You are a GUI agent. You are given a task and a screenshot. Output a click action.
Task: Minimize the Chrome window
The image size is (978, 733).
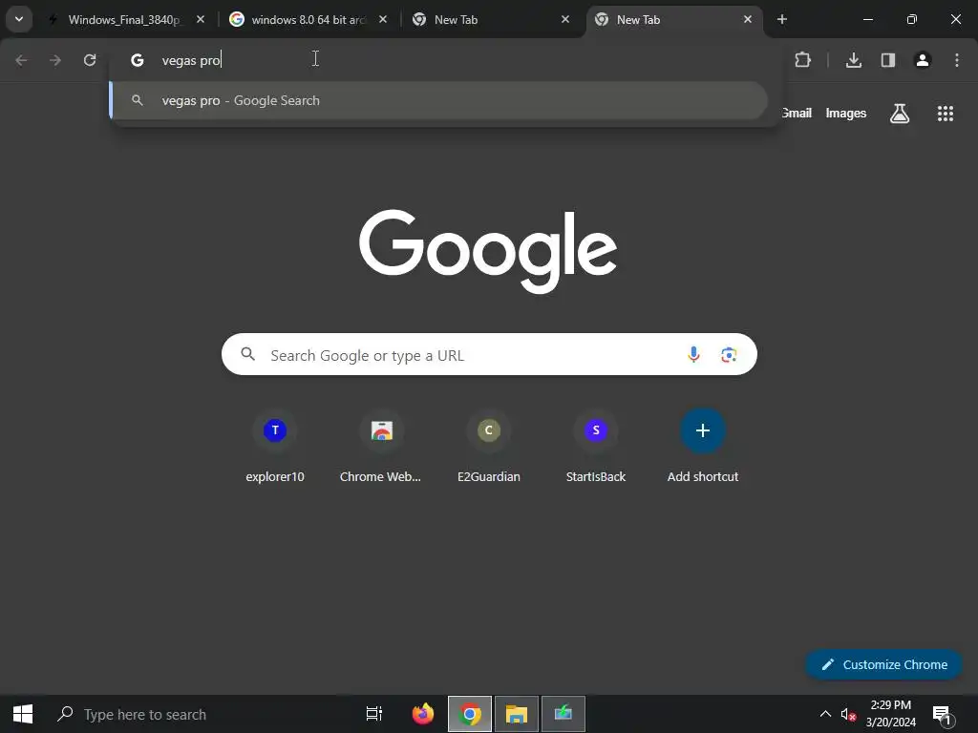point(867,20)
